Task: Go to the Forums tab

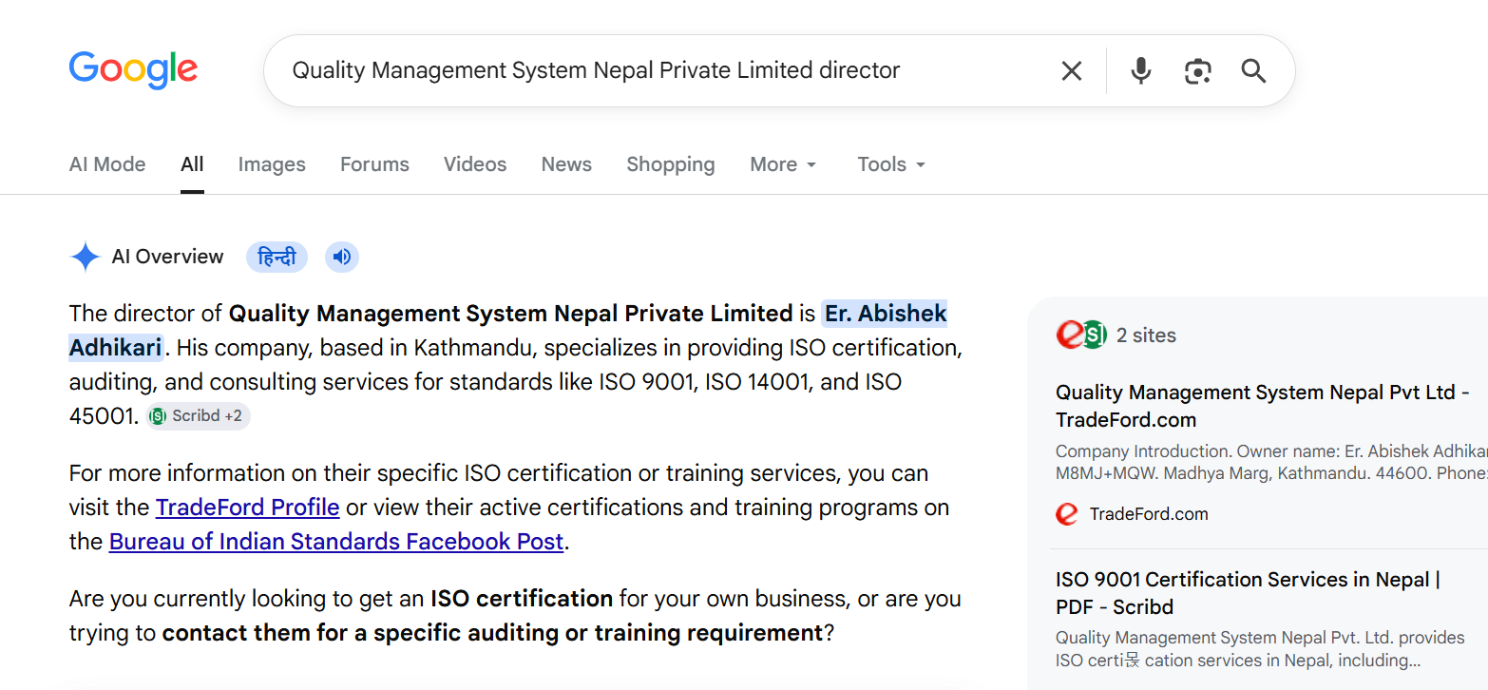Action: coord(374,164)
